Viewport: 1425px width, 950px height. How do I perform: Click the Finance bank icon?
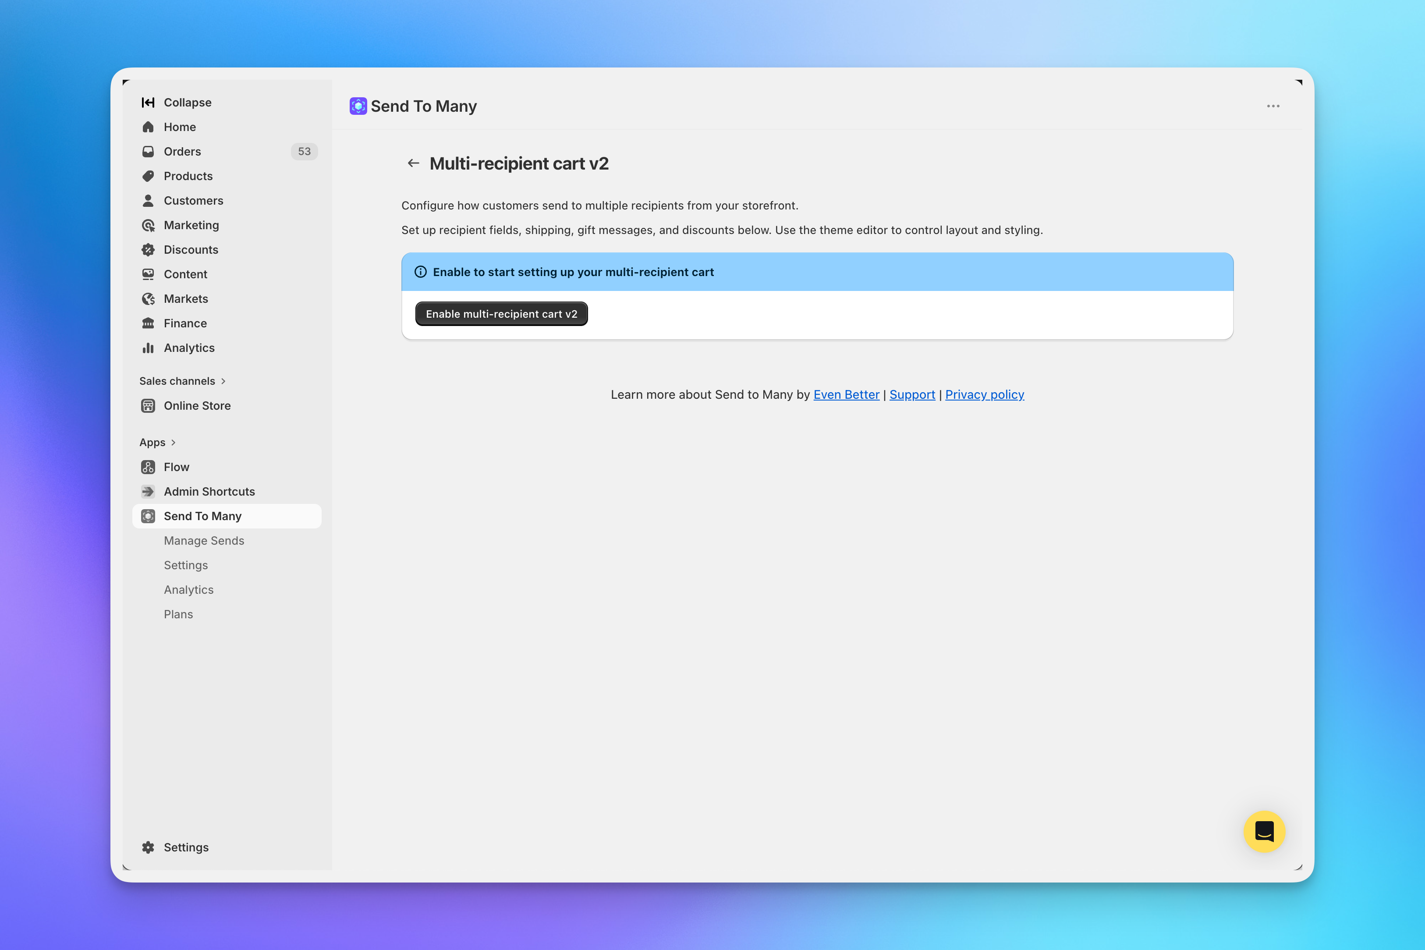tap(148, 323)
